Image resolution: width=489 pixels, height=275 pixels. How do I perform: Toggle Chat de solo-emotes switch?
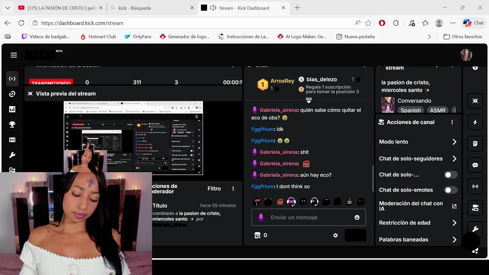451,190
